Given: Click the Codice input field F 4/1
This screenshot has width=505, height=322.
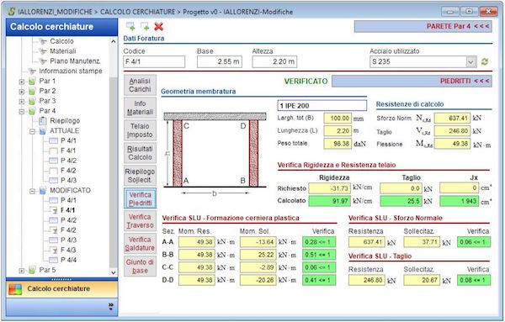Looking at the screenshot, I should (x=154, y=61).
